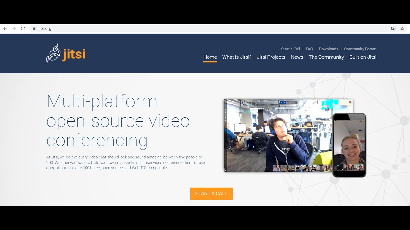Reload the page with refresh icon
Viewport: 410px width, 230px height.
[23, 28]
